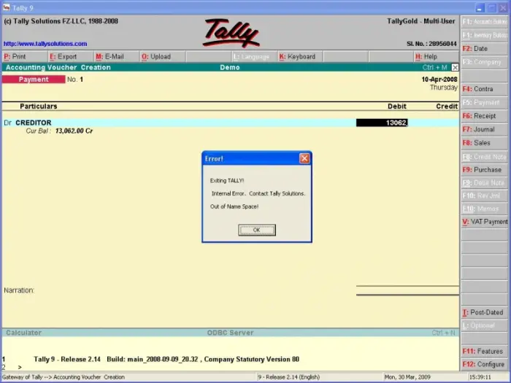Click the status bar time 15:39:11
The image size is (511, 383).
coord(480,377)
